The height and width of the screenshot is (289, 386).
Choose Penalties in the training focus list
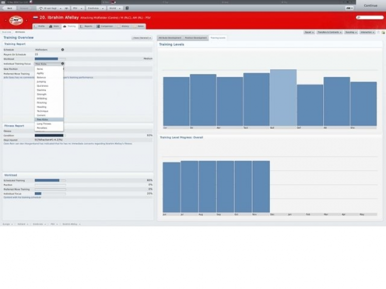pyautogui.click(x=49, y=128)
